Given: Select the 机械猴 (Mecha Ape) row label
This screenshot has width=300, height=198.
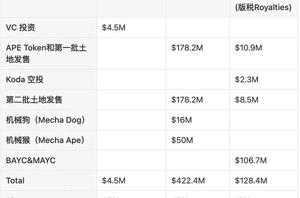Looking at the screenshot, I should coord(45,140).
